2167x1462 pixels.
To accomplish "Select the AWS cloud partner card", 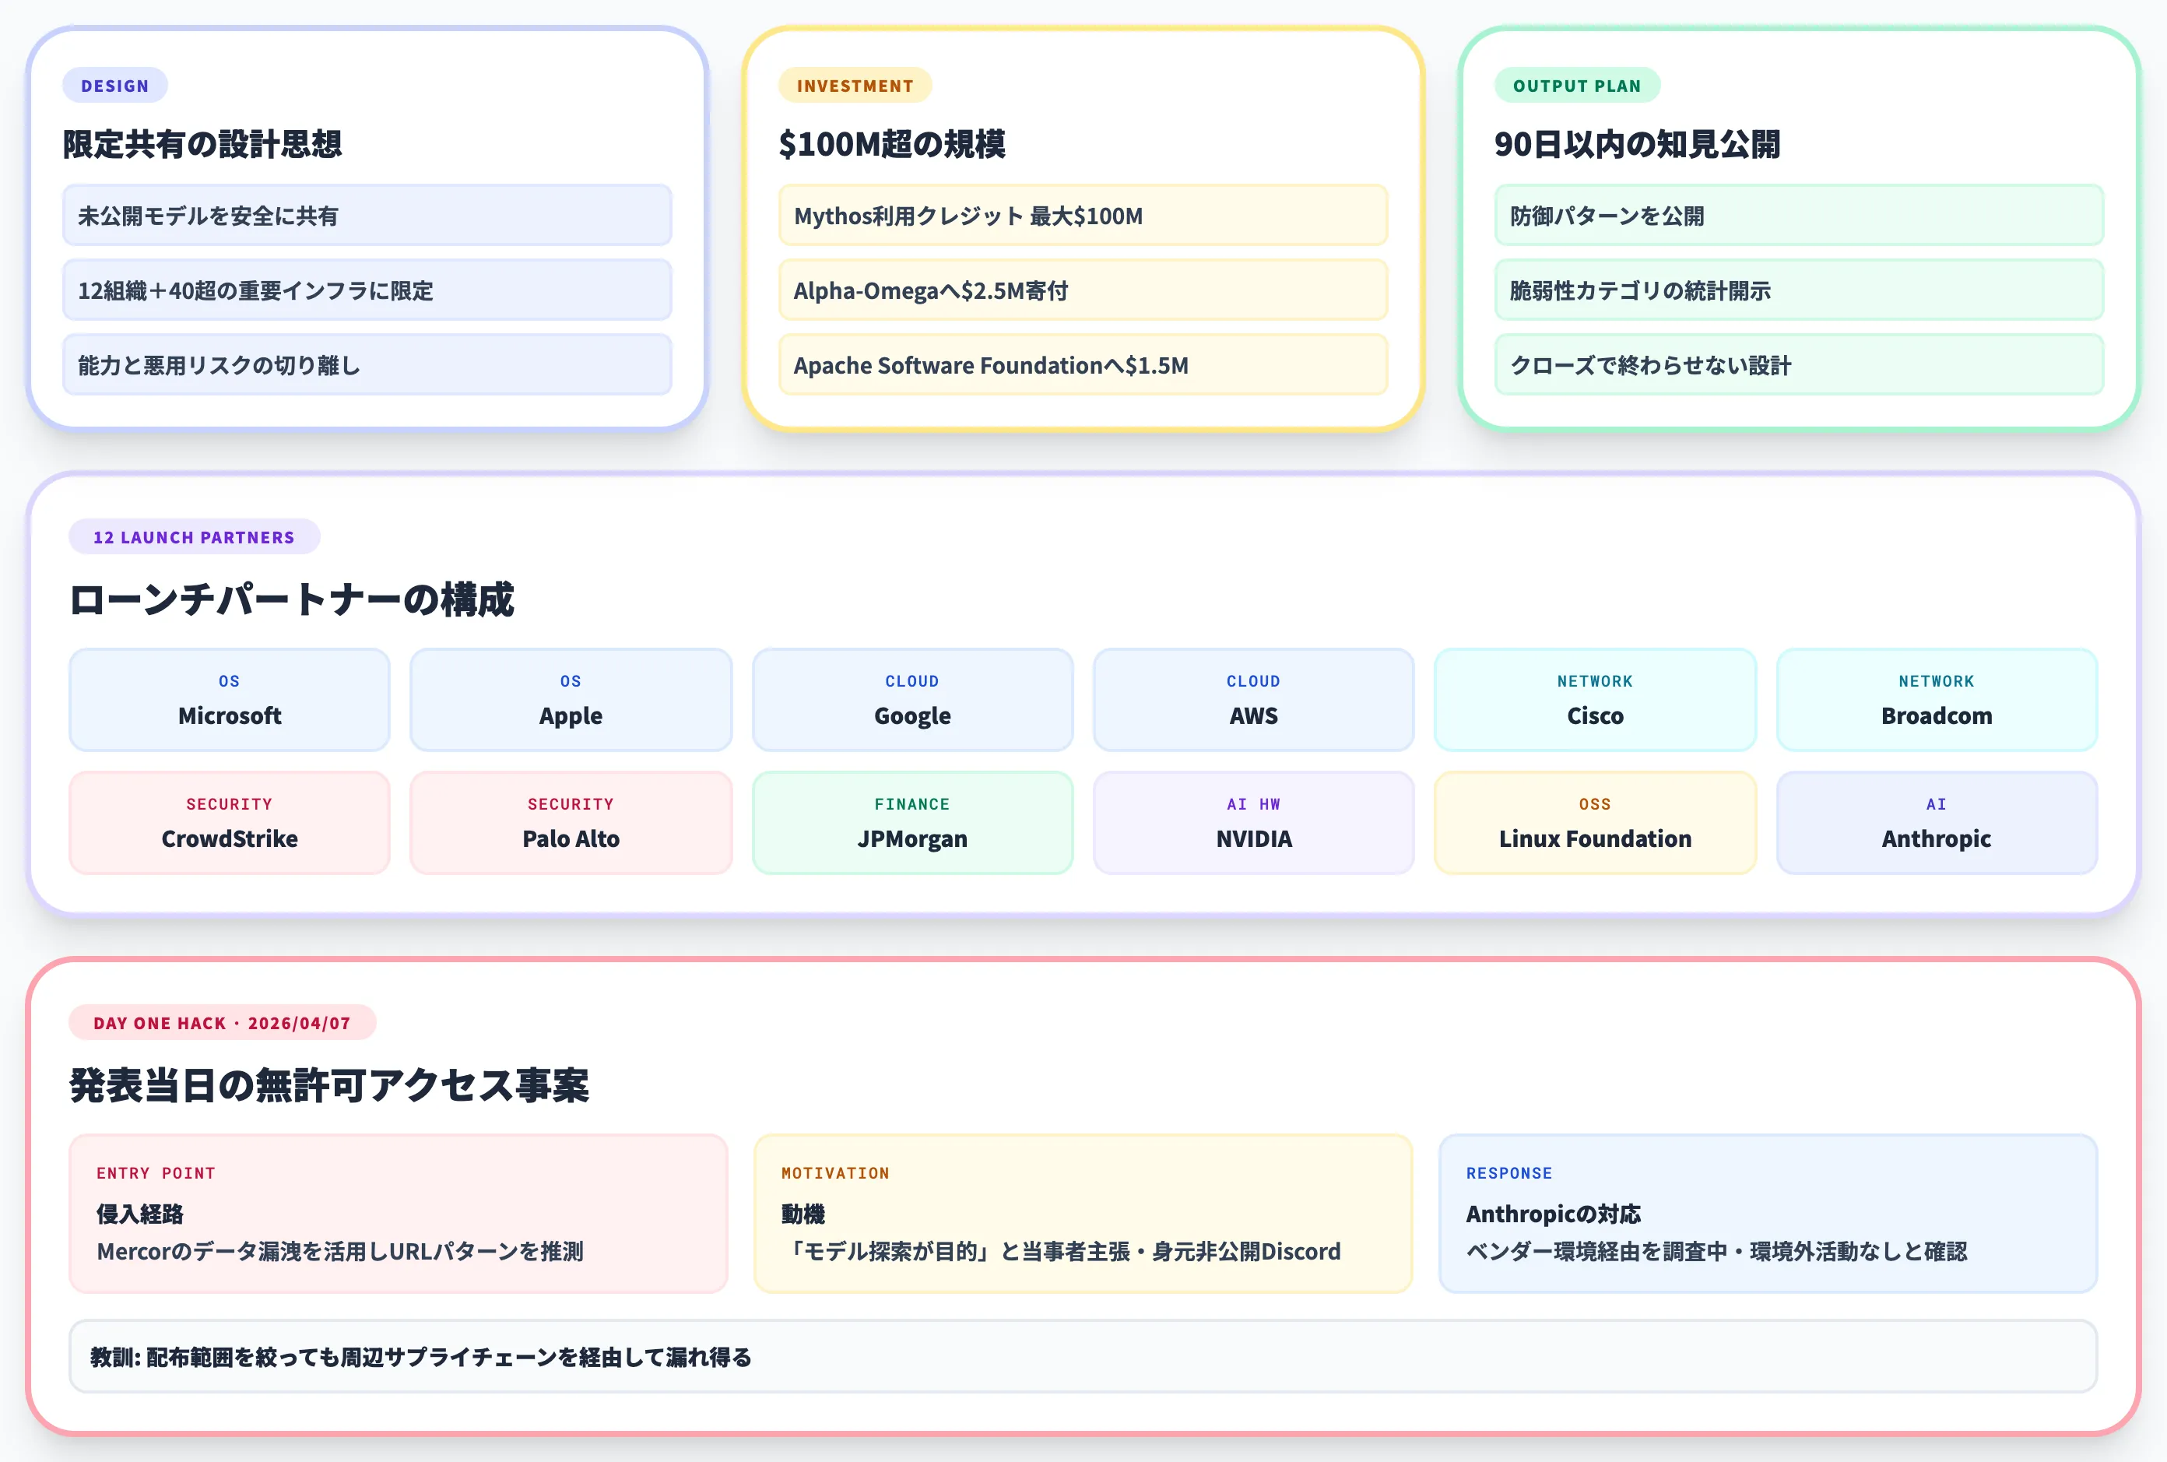I will pyautogui.click(x=1254, y=699).
